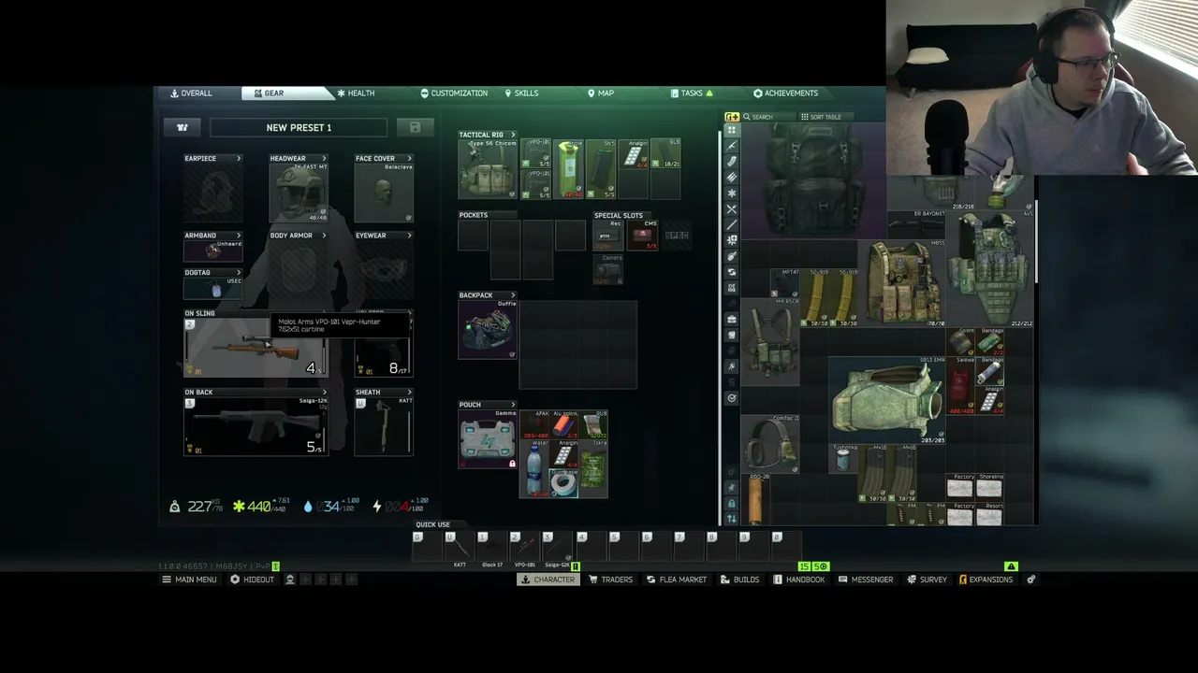Image resolution: width=1198 pixels, height=673 pixels.
Task: Switch to the Overall tab
Action: click(191, 93)
